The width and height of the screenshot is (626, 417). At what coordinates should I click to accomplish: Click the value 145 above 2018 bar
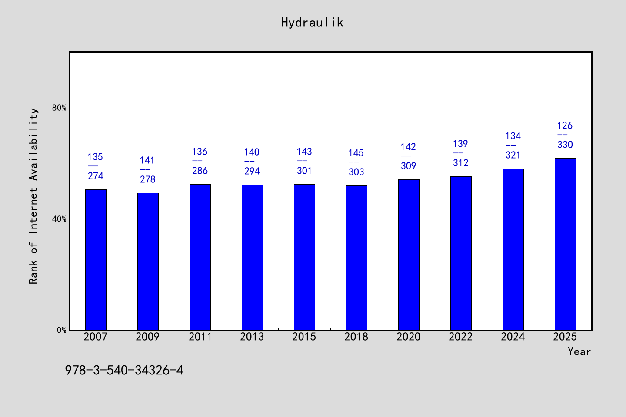point(356,153)
